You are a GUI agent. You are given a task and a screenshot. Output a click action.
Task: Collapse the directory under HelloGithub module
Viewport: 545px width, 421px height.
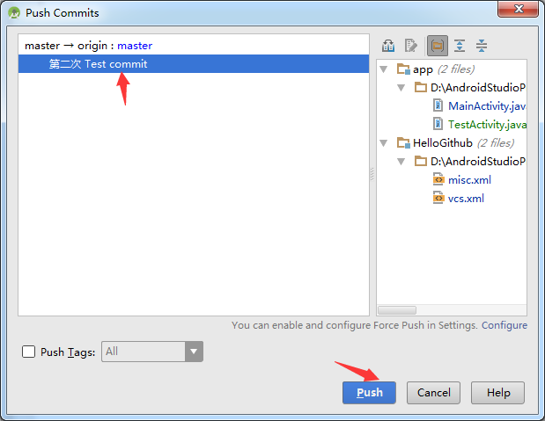[x=401, y=162]
